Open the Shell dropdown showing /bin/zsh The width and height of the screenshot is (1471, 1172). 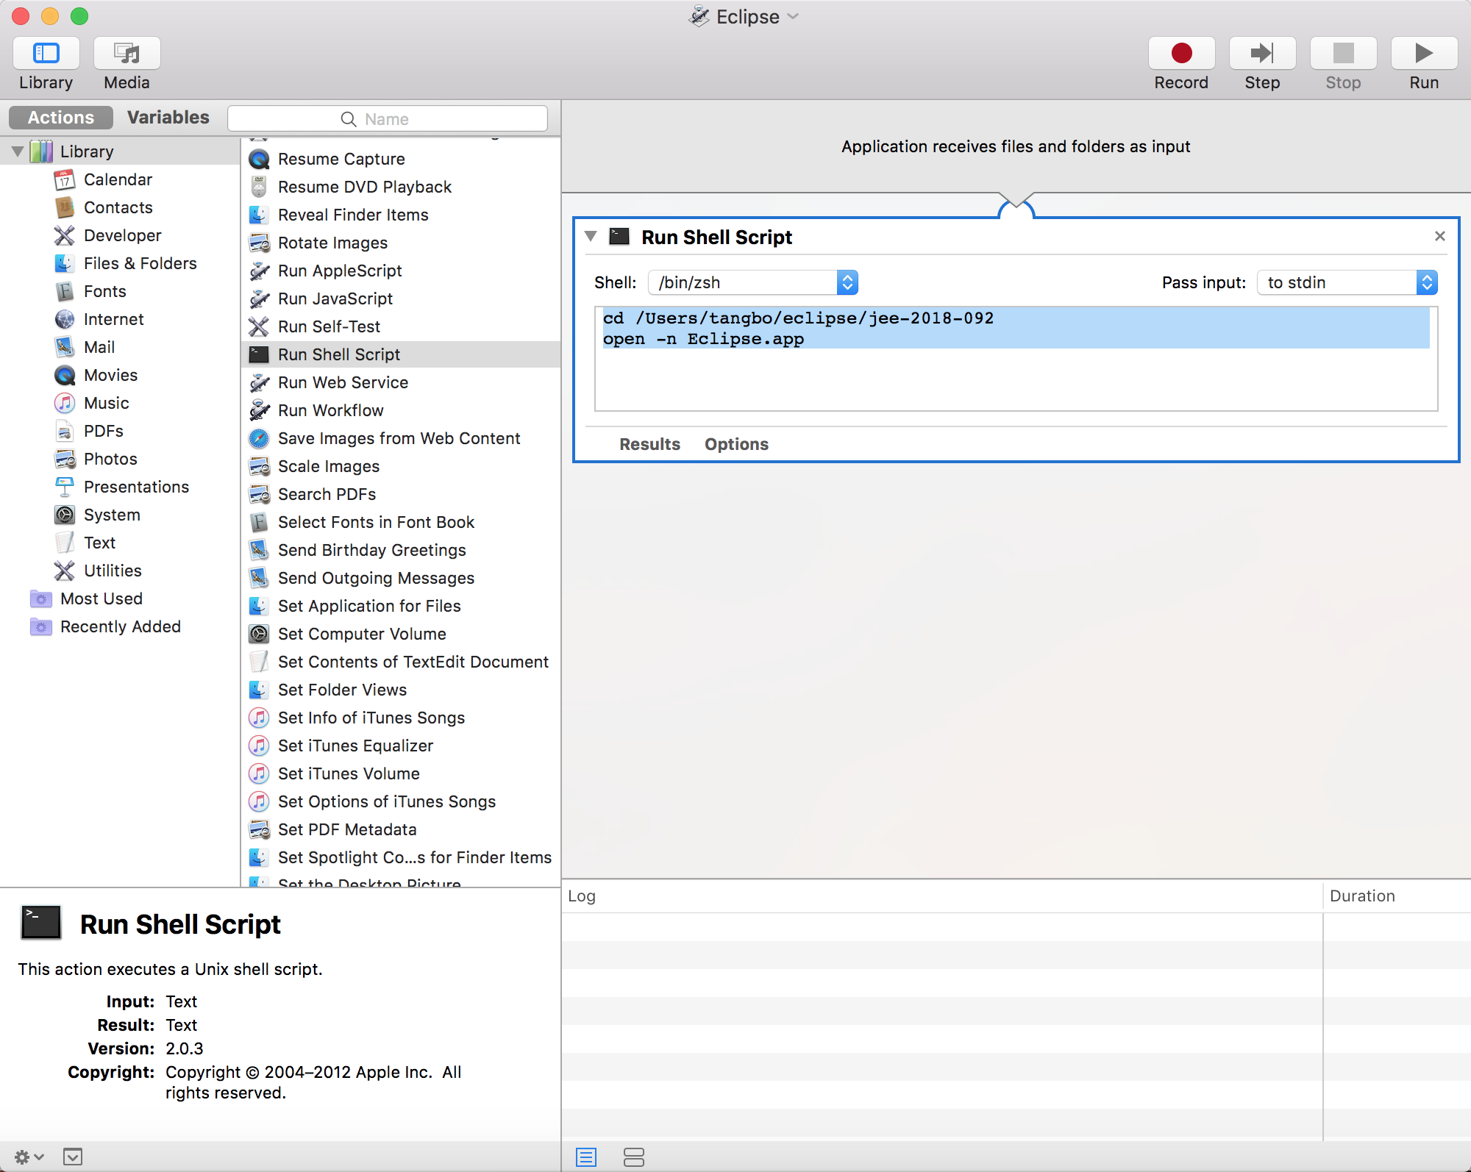coord(753,282)
